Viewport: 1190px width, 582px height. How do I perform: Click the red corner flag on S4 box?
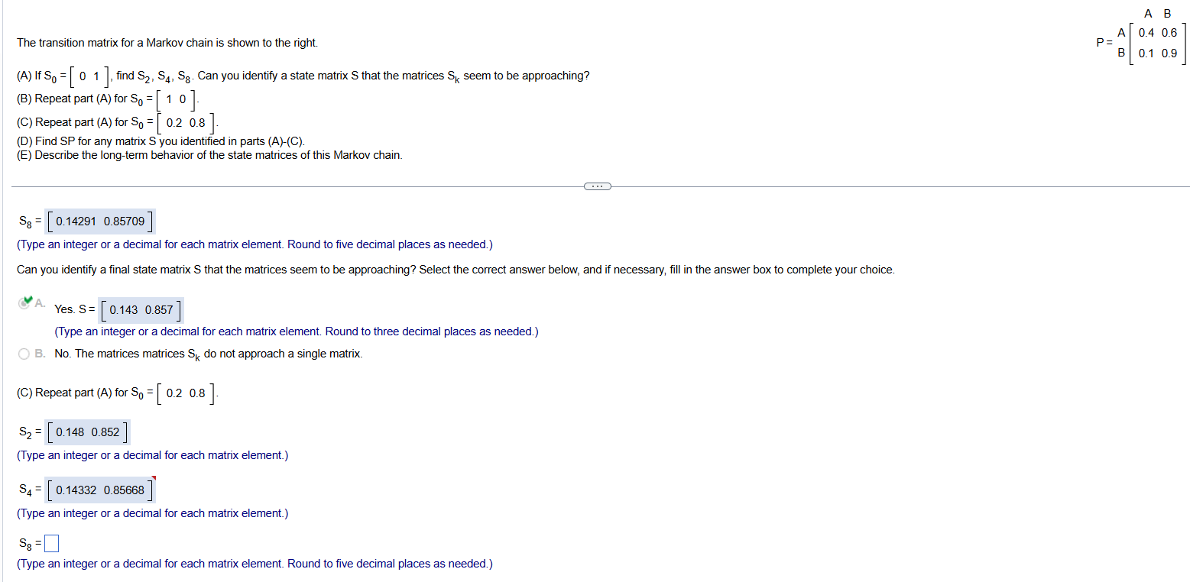click(x=153, y=479)
